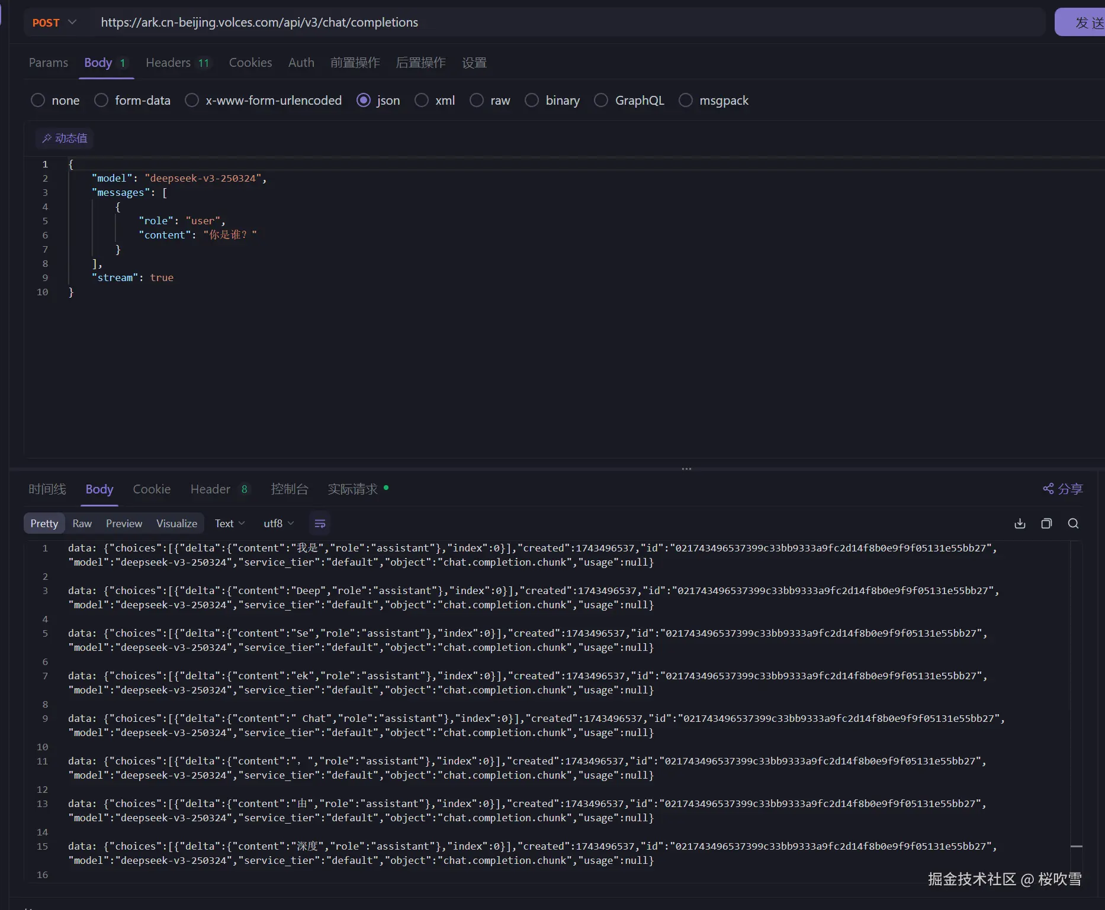Open the 设置 settings tab
Viewport: 1105px width, 910px height.
tap(474, 63)
